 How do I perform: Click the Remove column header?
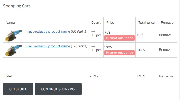(x=167, y=23)
